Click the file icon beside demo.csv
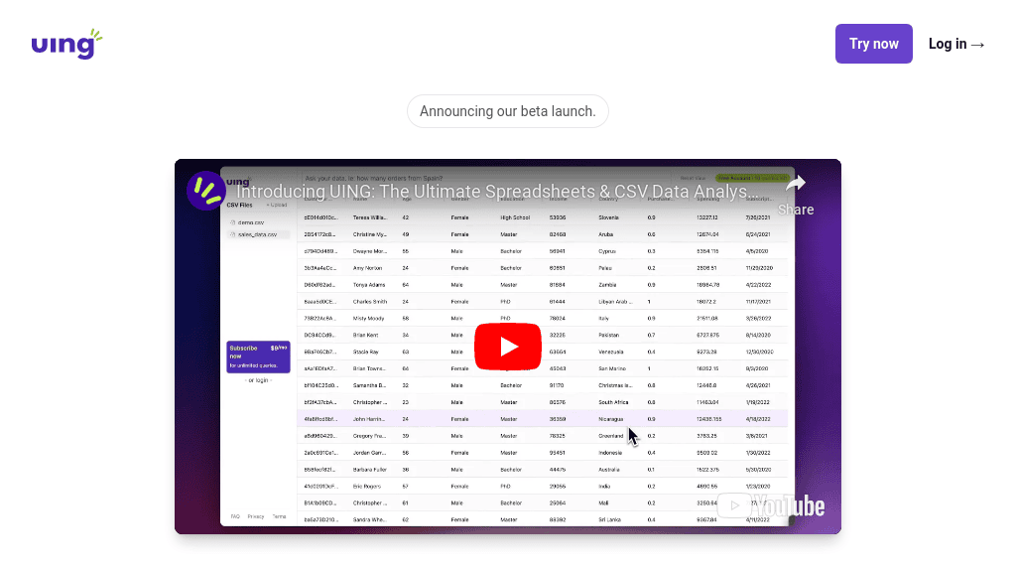Screen dimensions: 1016x572 pos(233,222)
